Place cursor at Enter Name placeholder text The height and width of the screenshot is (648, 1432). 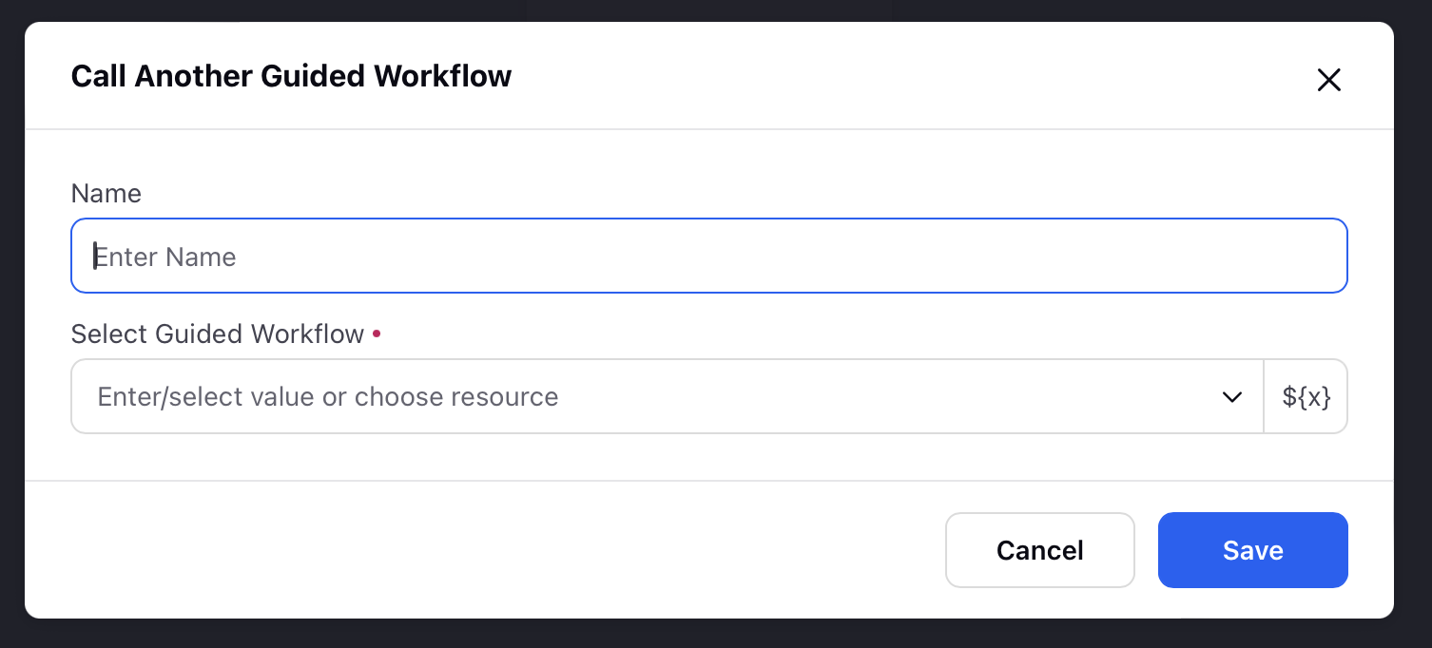(165, 257)
